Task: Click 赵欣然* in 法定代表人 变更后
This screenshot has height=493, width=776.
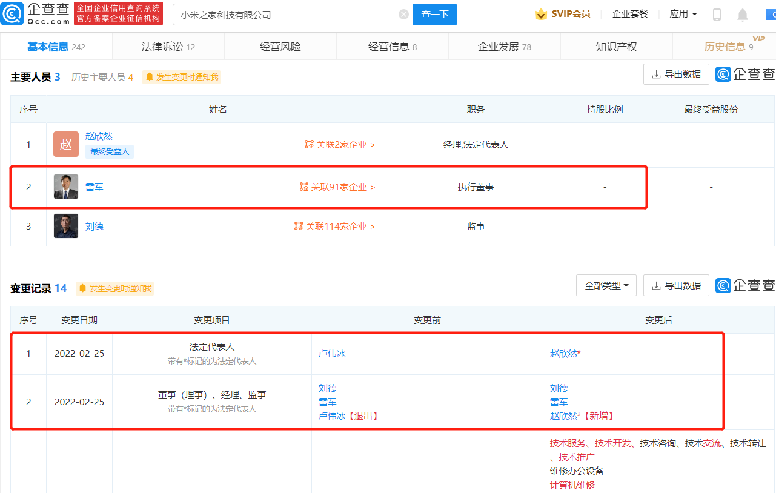Action: click(565, 354)
